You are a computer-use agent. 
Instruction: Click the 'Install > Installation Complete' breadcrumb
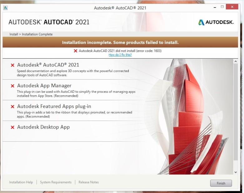click(x=31, y=34)
